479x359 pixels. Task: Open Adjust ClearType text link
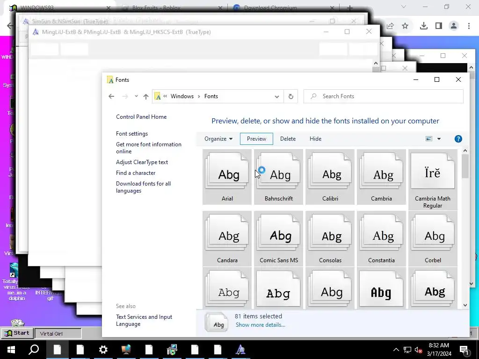click(x=142, y=162)
